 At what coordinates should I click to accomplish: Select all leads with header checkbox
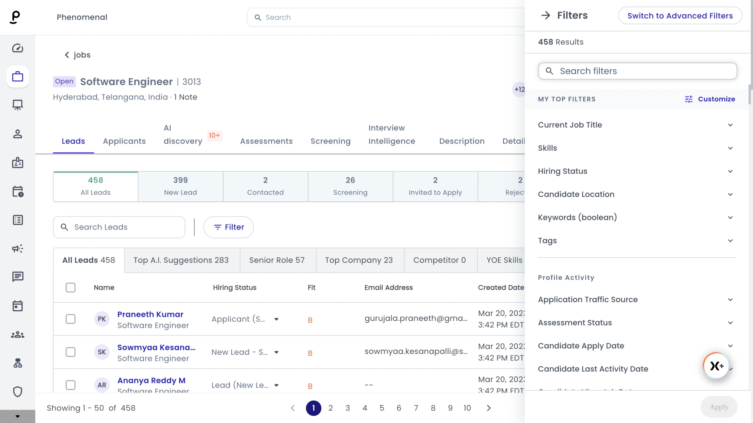[71, 287]
